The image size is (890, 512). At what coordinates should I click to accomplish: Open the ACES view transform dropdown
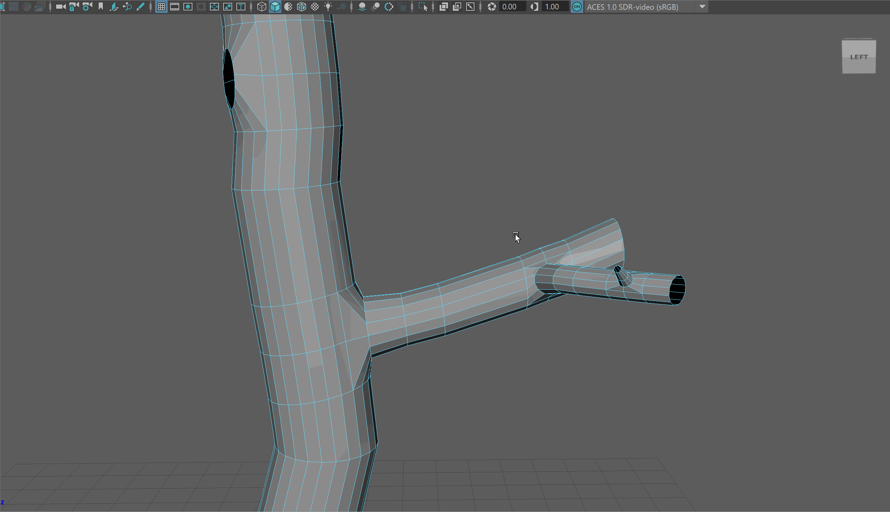tap(702, 7)
